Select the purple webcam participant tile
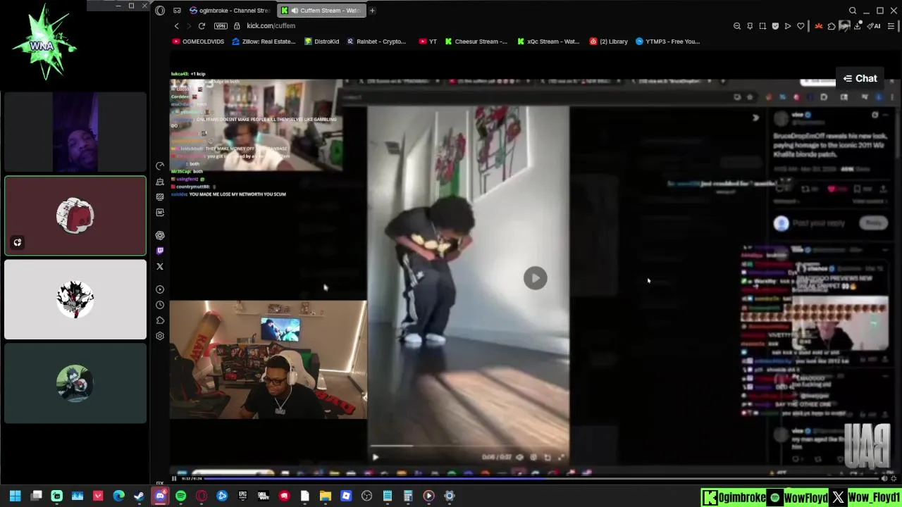 pyautogui.click(x=75, y=132)
